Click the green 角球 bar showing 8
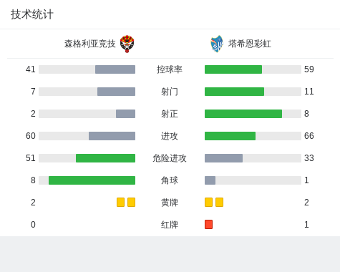Image resolution: width=340 pixels, height=272 pixels. 92,180
